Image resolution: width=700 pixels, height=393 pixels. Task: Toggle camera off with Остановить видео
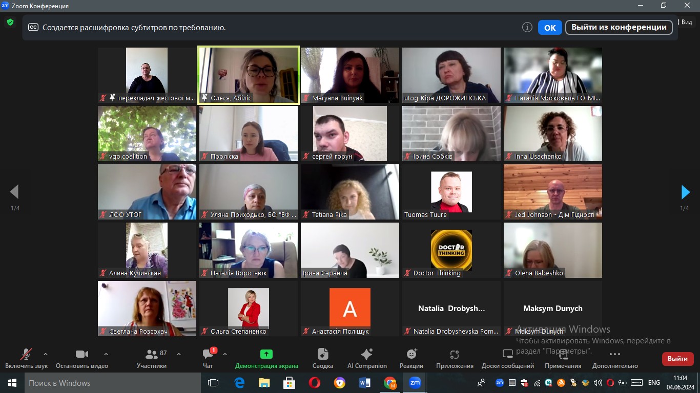pyautogui.click(x=82, y=358)
